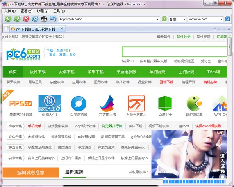The image size is (234, 187).
Task: Click the pc6 site search input box
Action: click(x=175, y=52)
